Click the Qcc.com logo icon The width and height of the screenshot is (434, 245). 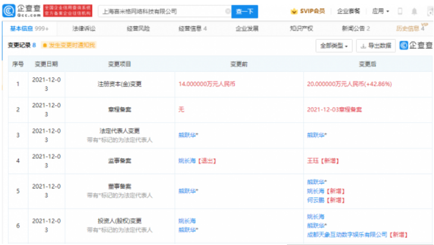click(8, 11)
